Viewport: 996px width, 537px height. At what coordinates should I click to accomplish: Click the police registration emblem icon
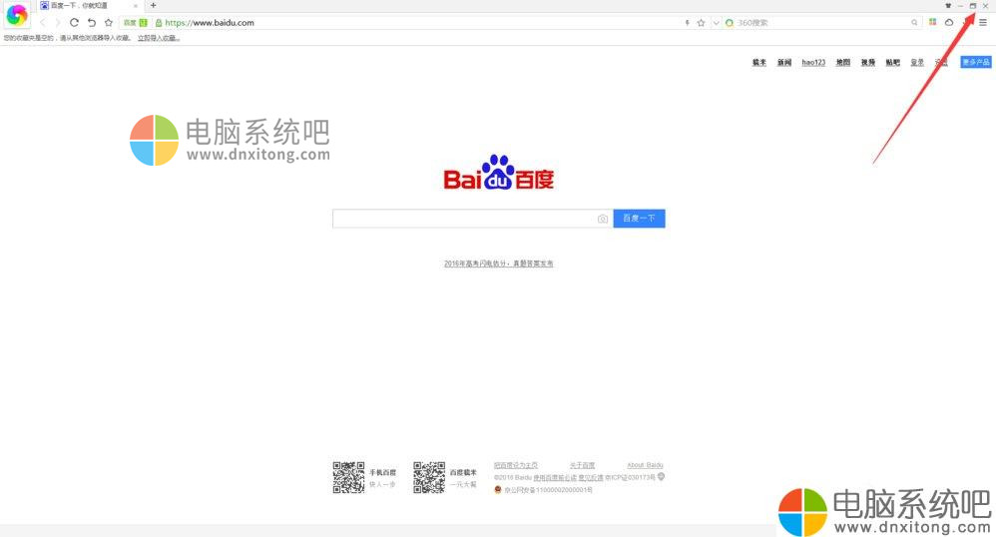click(498, 490)
